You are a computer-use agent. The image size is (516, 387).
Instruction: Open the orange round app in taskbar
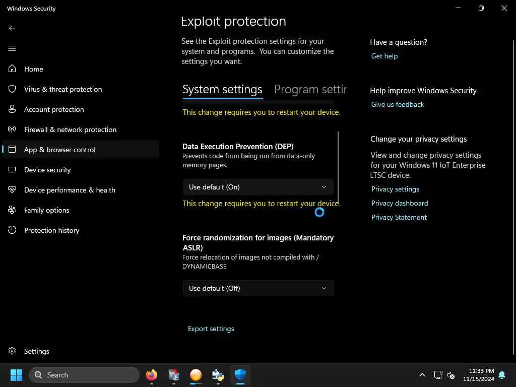[x=196, y=375]
